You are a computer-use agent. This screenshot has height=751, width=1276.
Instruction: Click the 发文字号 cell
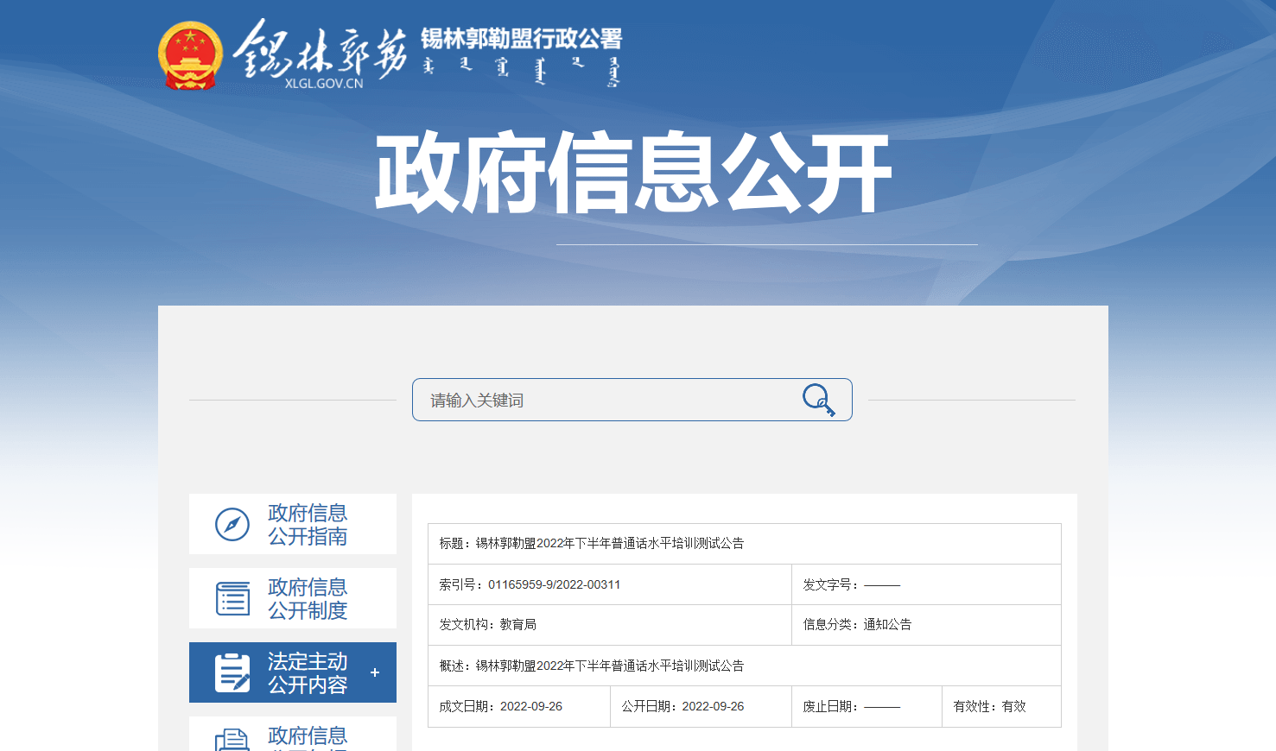(926, 584)
